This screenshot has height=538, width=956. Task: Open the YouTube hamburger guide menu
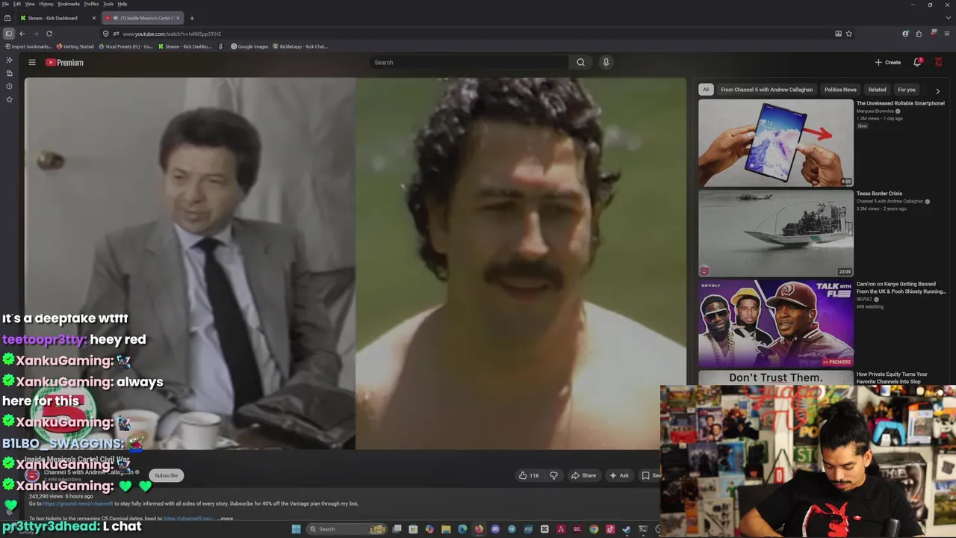point(32,63)
